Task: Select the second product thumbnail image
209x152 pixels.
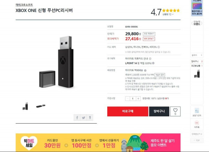Action: [x=41, y=106]
